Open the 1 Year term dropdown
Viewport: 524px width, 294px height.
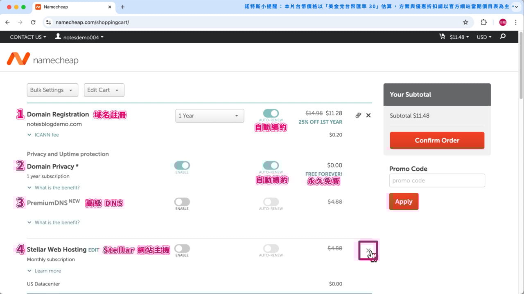[x=210, y=116]
